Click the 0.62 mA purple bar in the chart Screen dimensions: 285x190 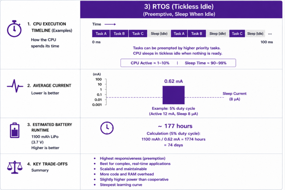174,95
